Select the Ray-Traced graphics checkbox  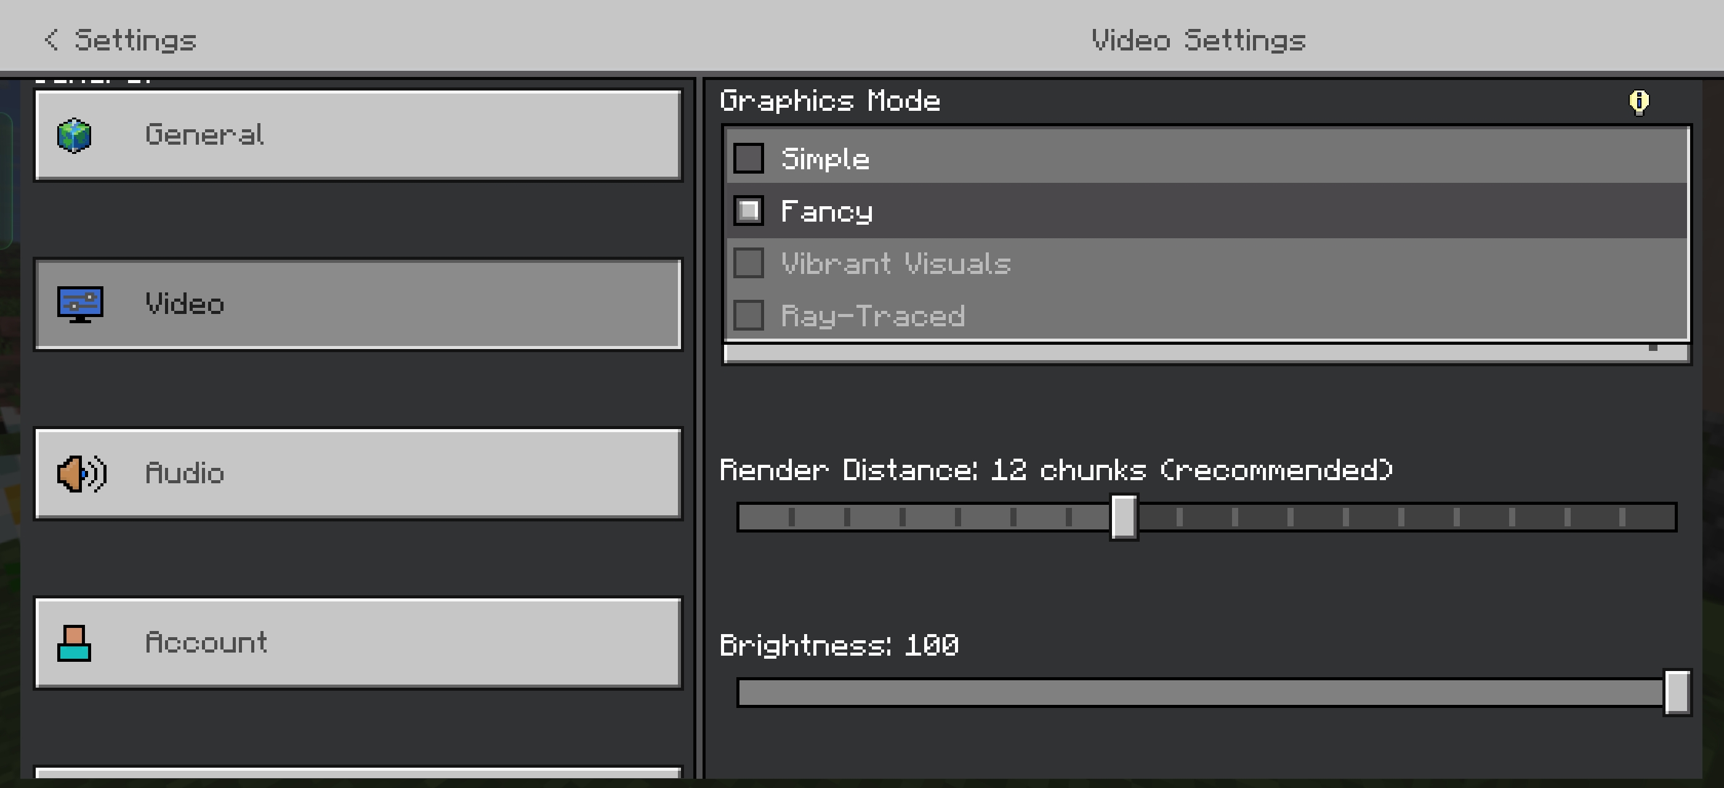(748, 316)
